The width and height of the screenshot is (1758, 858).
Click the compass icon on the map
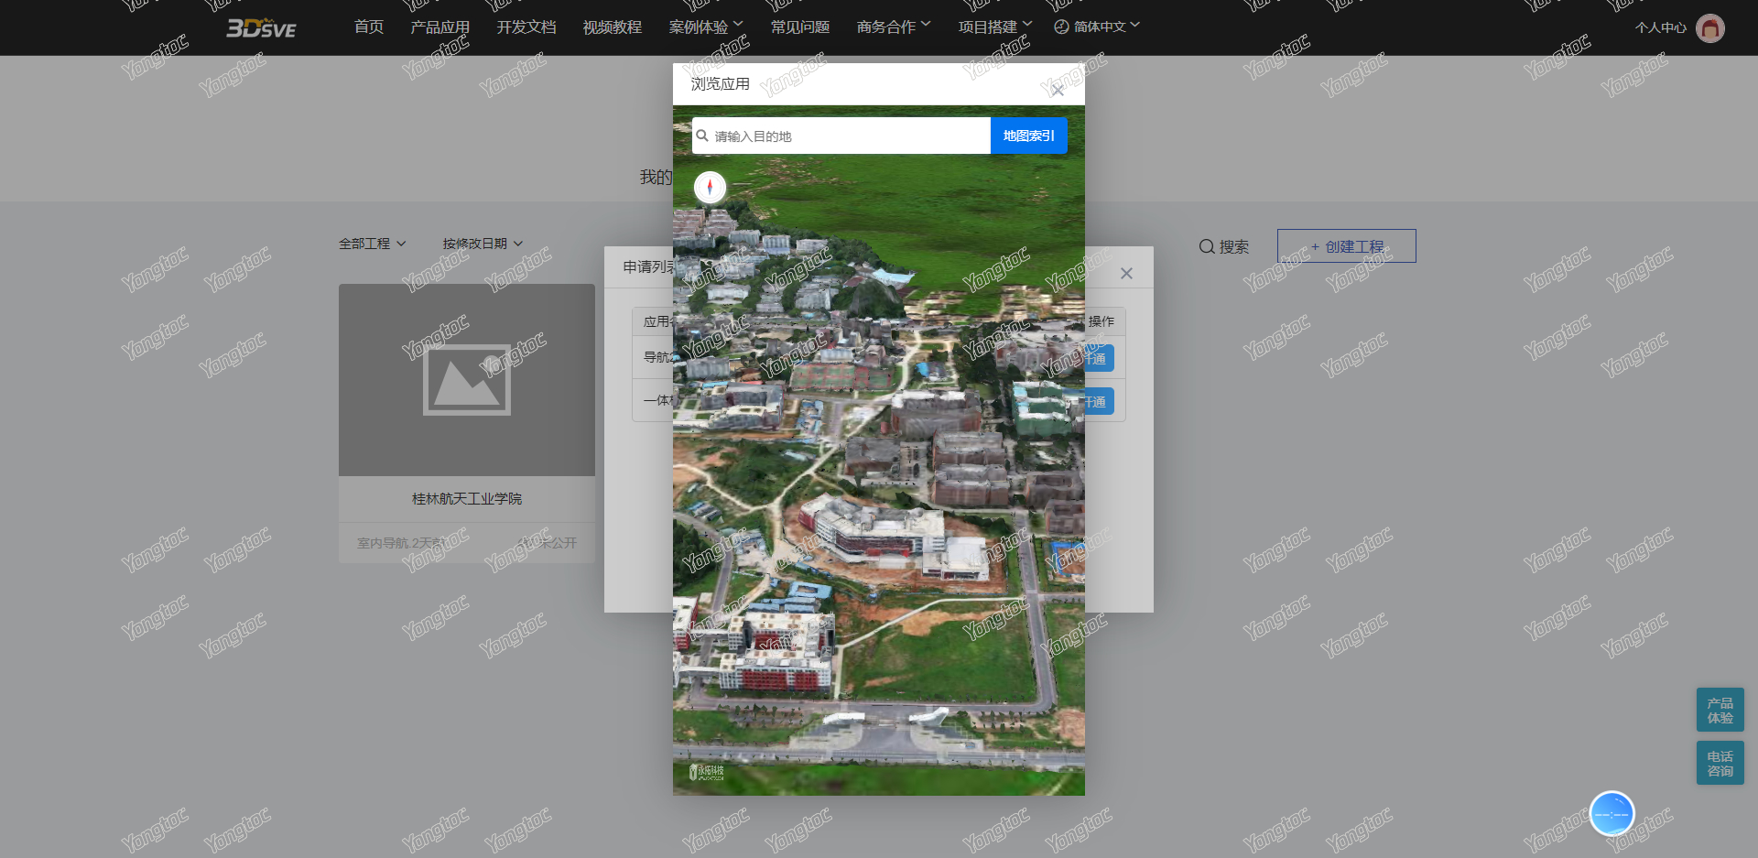coord(710,187)
